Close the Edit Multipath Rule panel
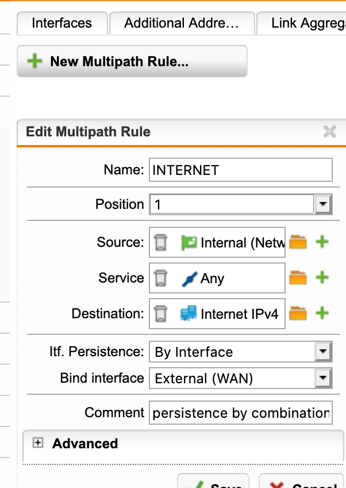The height and width of the screenshot is (488, 346). [x=329, y=132]
